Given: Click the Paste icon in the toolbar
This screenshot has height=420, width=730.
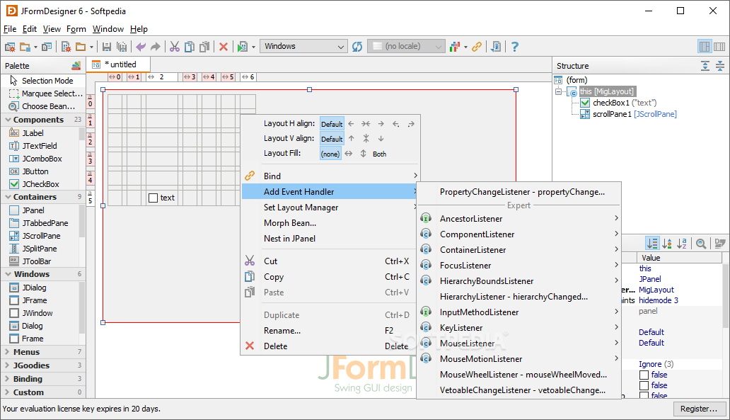Looking at the screenshot, I should pyautogui.click(x=204, y=47).
